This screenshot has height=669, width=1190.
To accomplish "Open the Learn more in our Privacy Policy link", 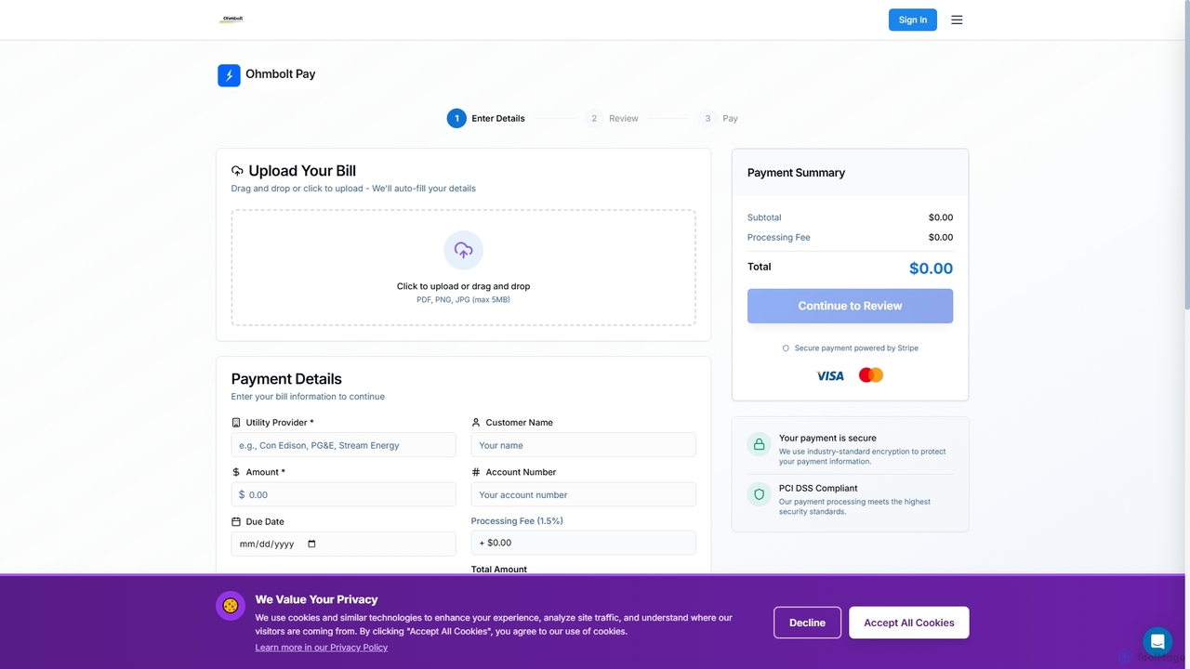I will click(x=322, y=647).
